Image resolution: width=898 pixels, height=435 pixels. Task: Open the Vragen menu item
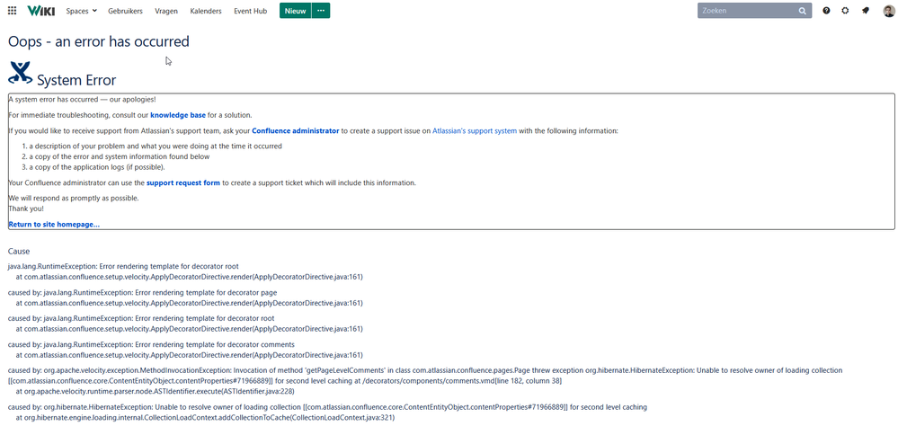[x=166, y=11]
